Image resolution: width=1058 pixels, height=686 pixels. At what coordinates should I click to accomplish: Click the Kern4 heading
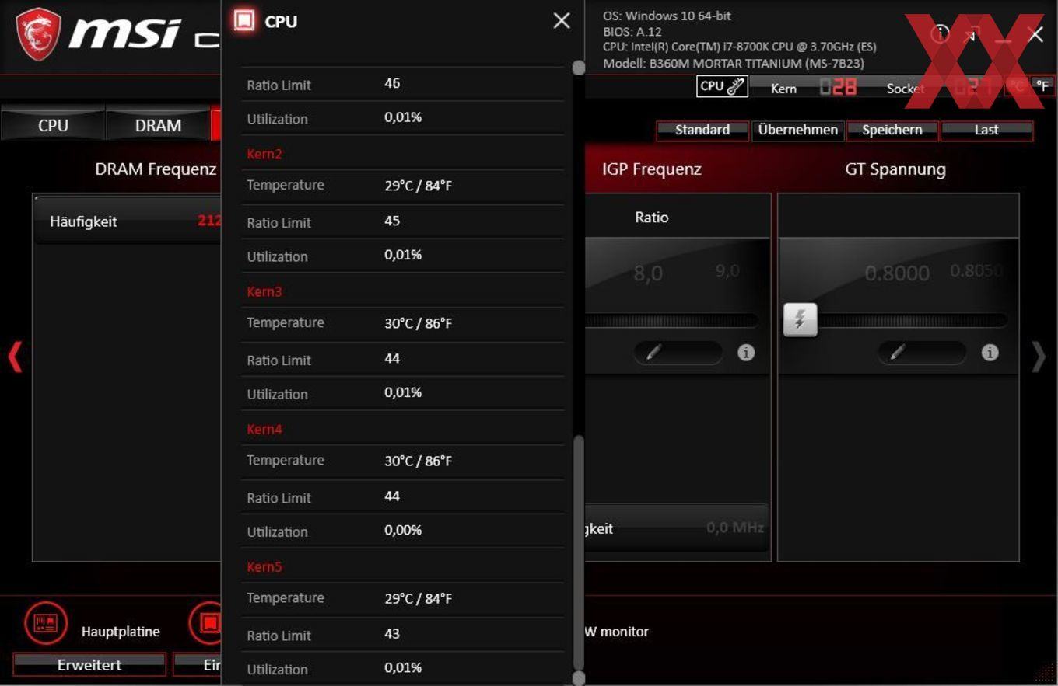[x=264, y=429]
